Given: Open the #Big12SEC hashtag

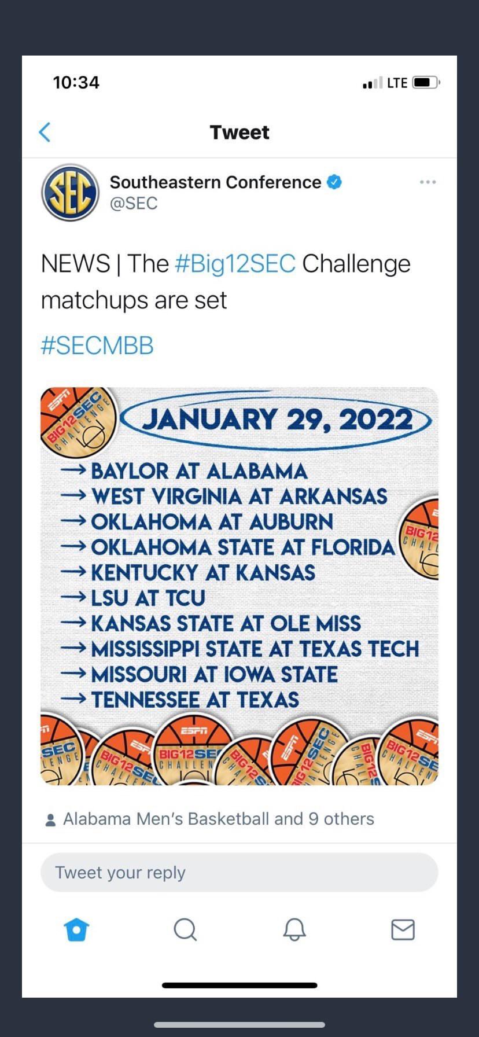Looking at the screenshot, I should coord(235,264).
